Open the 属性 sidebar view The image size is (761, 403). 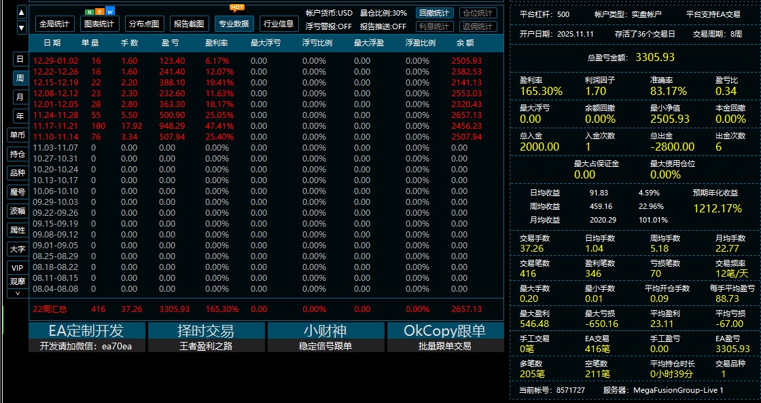[x=18, y=230]
